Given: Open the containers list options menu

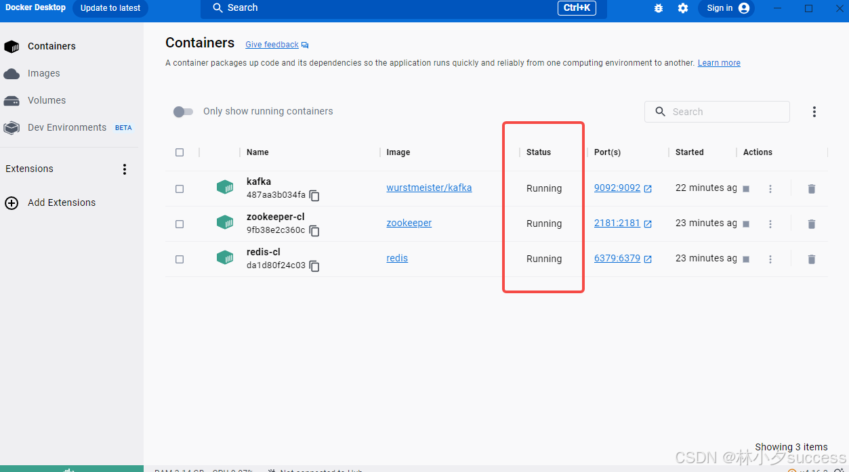Looking at the screenshot, I should point(814,111).
